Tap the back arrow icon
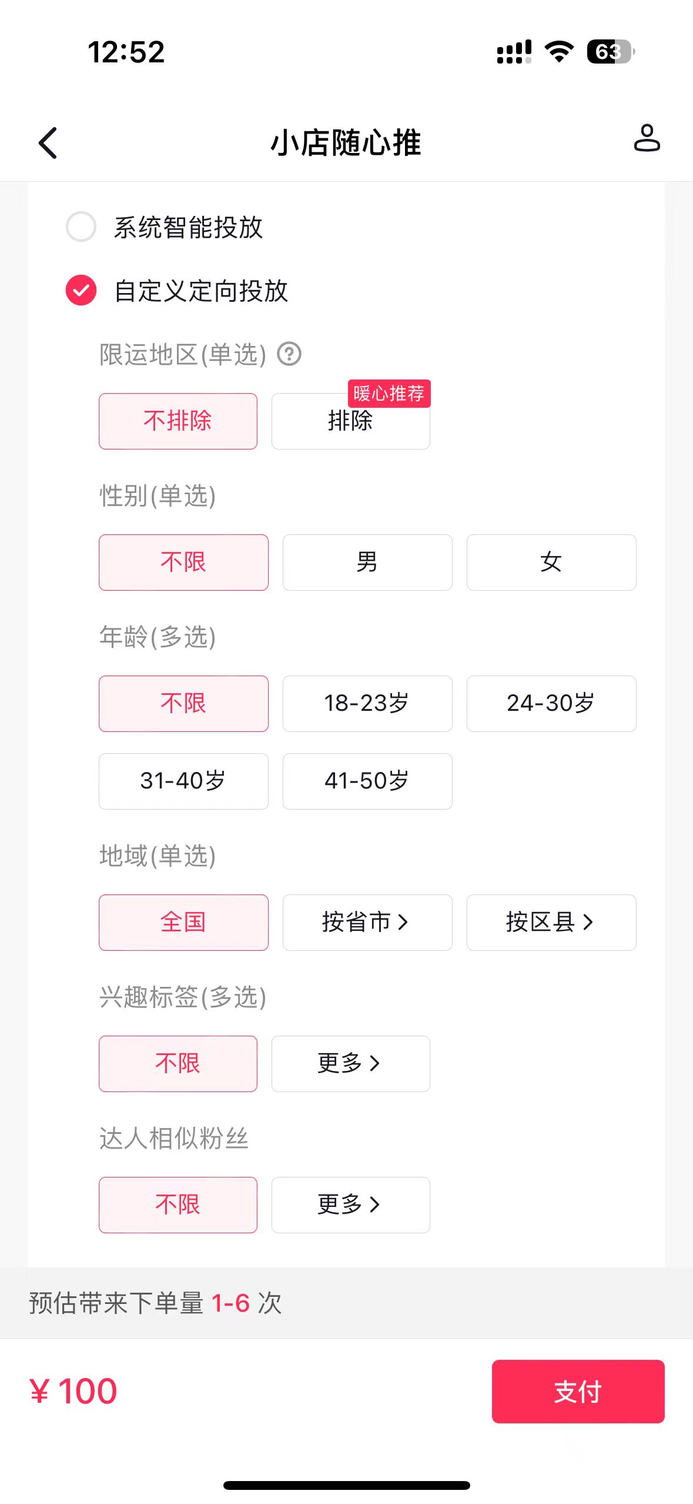Viewport: 693px width, 1504px height. (x=48, y=143)
